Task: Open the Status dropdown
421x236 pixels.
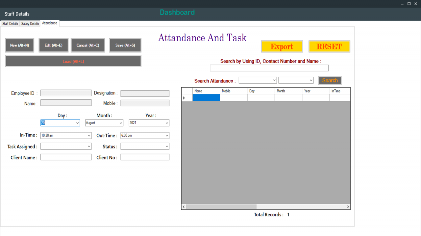Action: [x=145, y=146]
